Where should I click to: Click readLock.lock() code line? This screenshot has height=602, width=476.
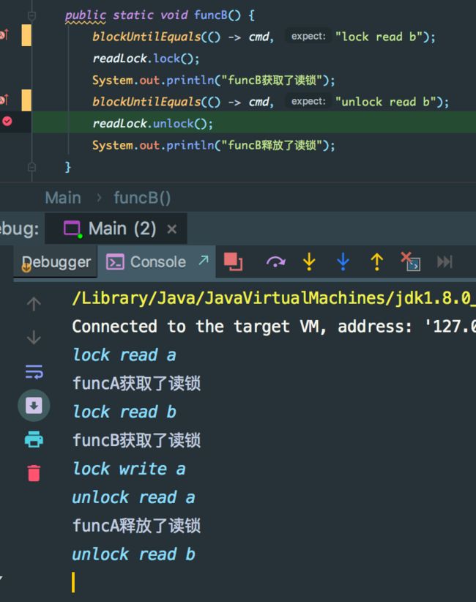click(x=146, y=59)
